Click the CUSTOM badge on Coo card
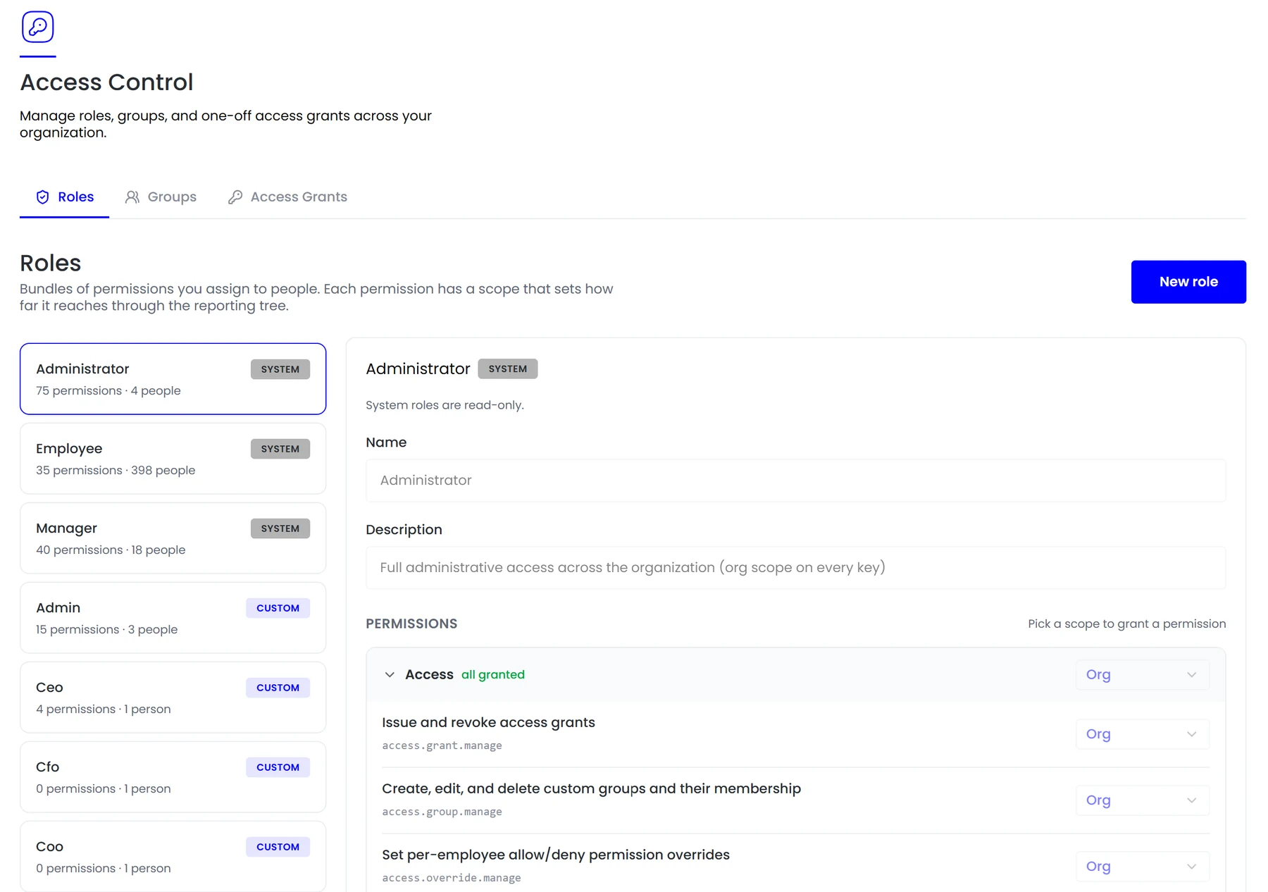 (278, 847)
